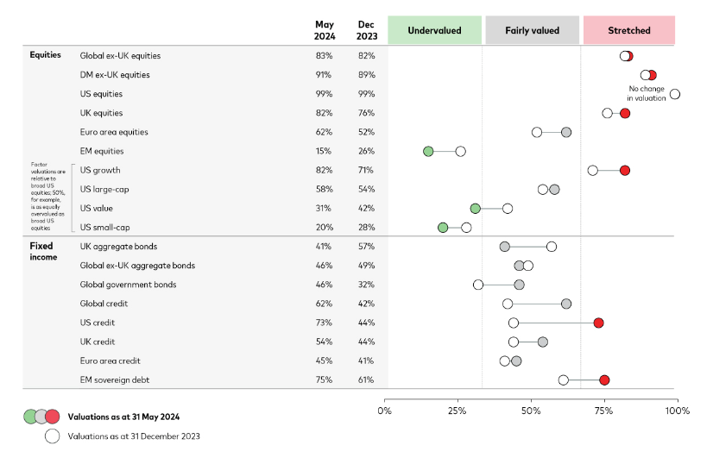Click the grey Fairly valued header box
Screen dimensions: 713x464
532,30
